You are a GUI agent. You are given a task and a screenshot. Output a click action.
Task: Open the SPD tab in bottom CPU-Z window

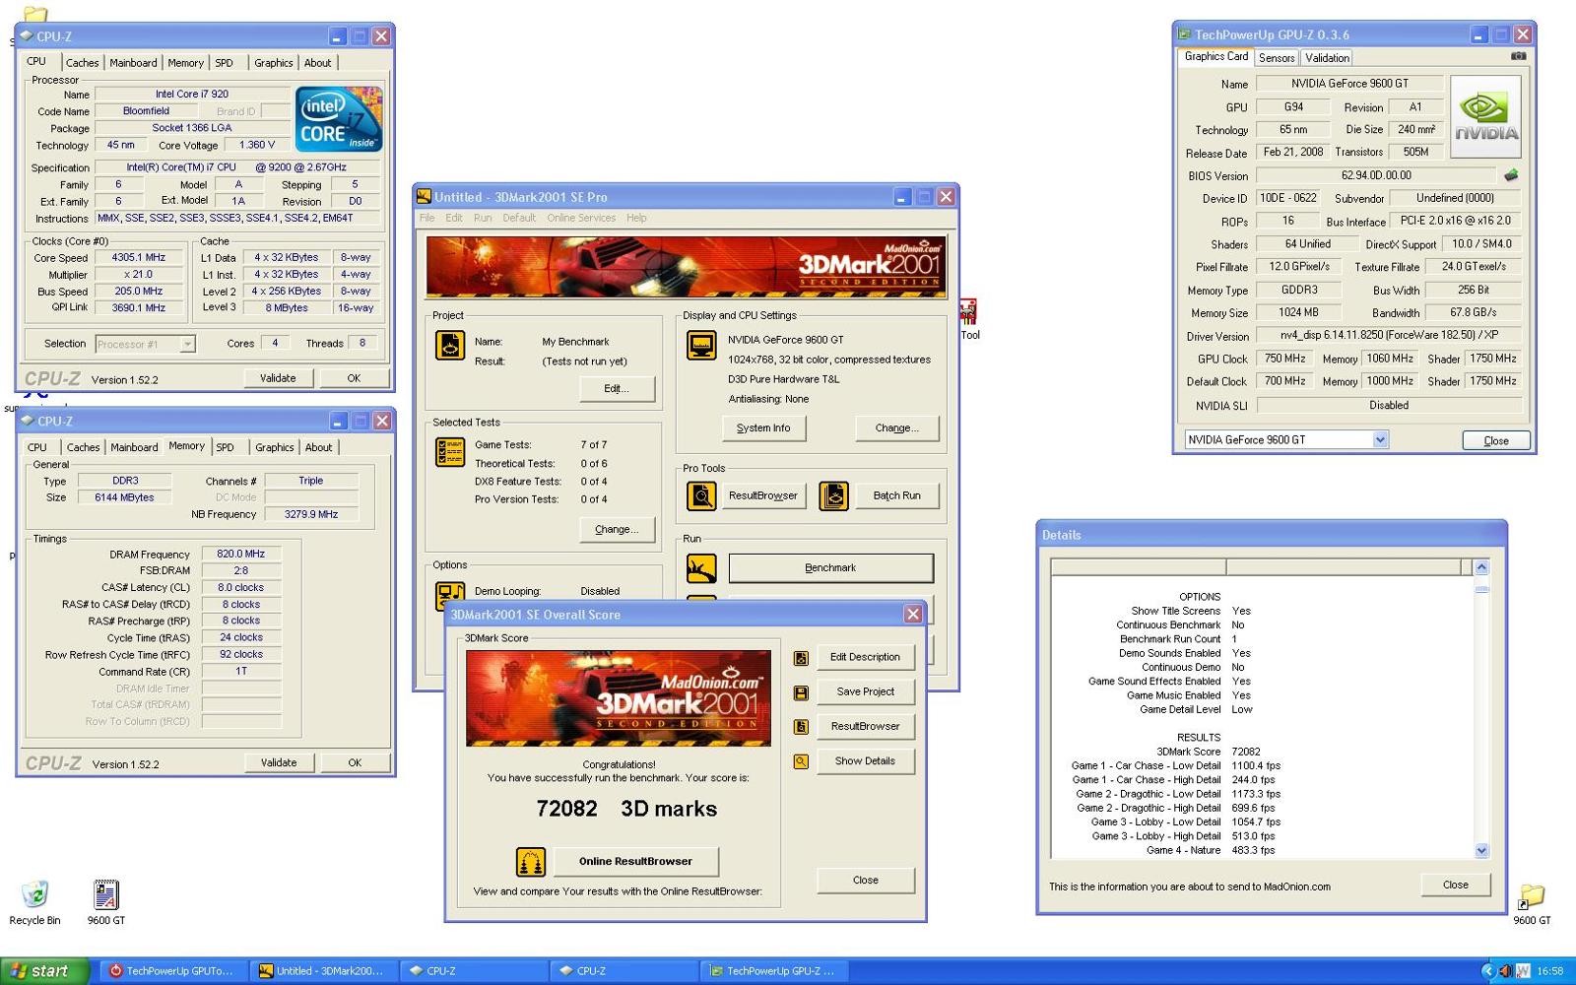225,447
